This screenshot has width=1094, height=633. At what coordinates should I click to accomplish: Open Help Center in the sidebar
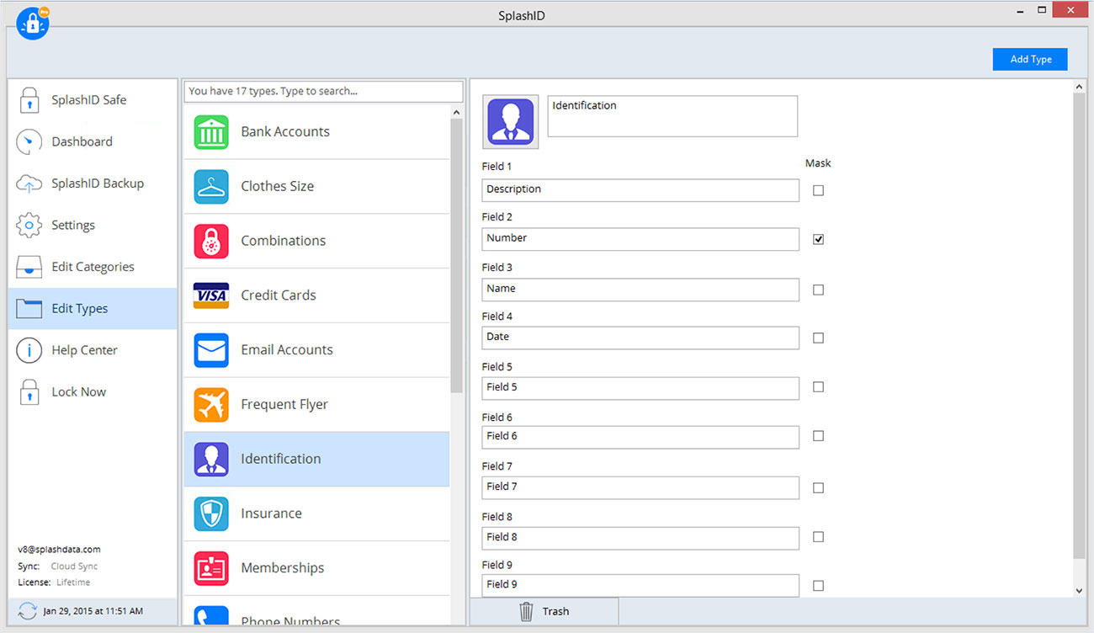(93, 350)
